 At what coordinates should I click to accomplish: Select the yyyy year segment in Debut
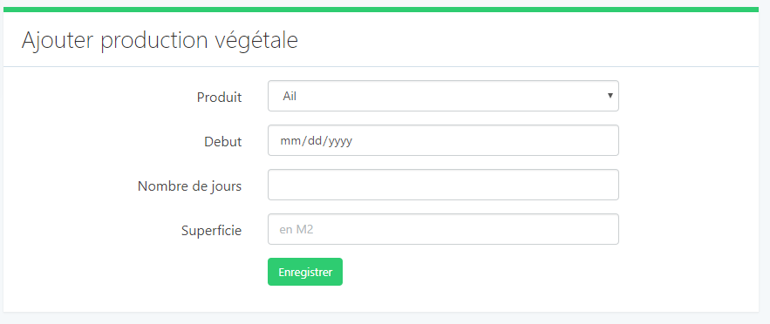[x=340, y=142]
